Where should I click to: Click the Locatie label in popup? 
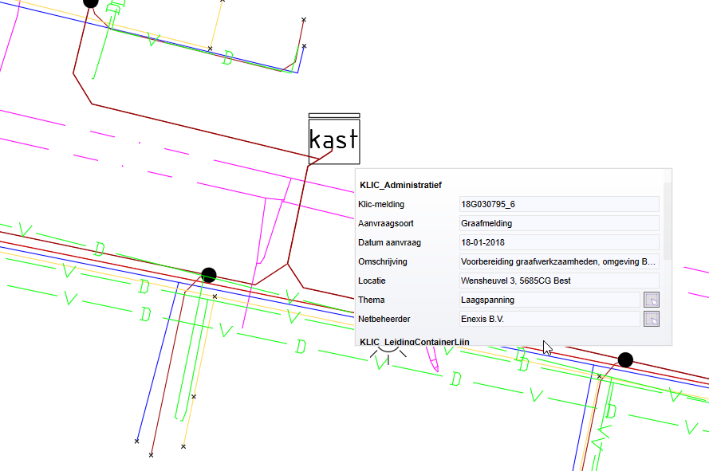[x=372, y=281]
